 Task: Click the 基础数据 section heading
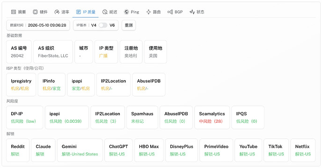[x=14, y=35]
